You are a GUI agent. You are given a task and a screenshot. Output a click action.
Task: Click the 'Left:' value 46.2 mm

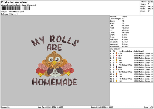click(126, 26)
